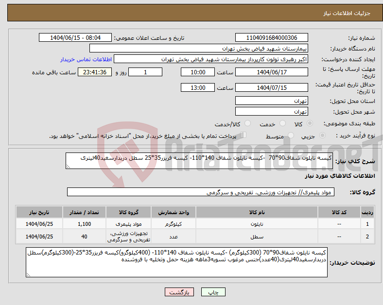This screenshot has width=383, height=305.
Task: Click the ایجاد کننده درخواست field
Action: tap(211, 59)
